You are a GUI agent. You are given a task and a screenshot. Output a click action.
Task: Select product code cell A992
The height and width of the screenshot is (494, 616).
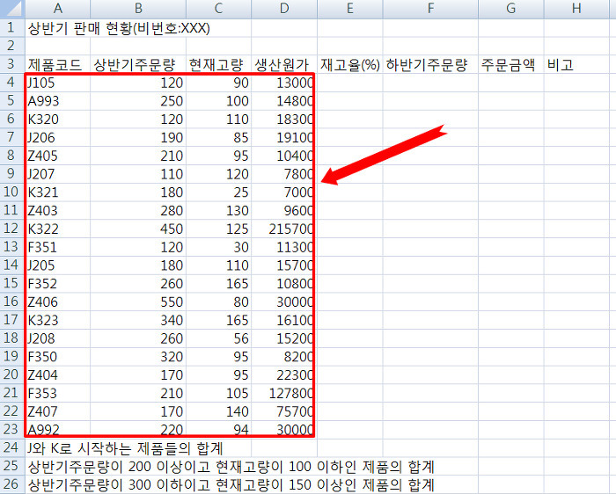pyautogui.click(x=57, y=429)
